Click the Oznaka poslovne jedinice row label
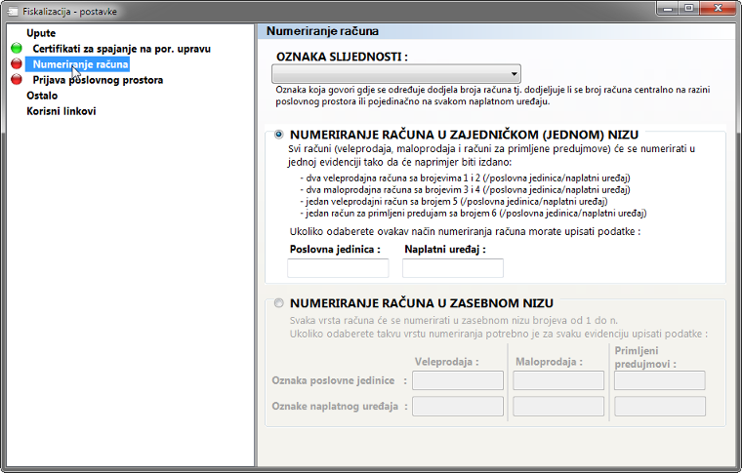Viewport: 742px width, 473px height. point(333,380)
